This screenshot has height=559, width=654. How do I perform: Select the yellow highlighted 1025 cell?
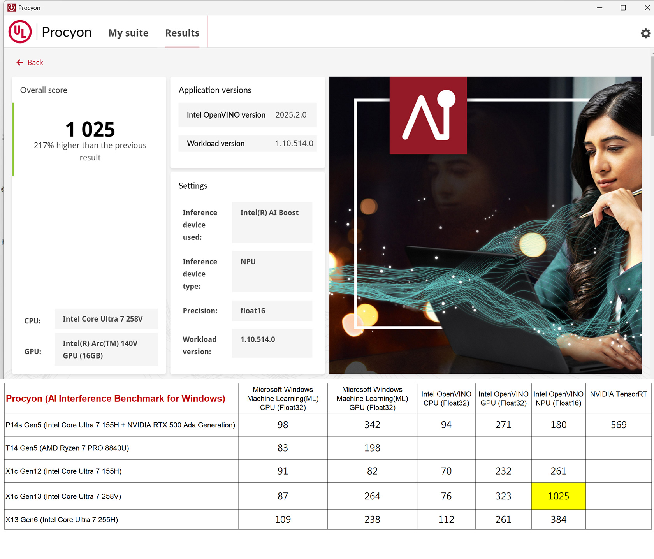point(558,496)
